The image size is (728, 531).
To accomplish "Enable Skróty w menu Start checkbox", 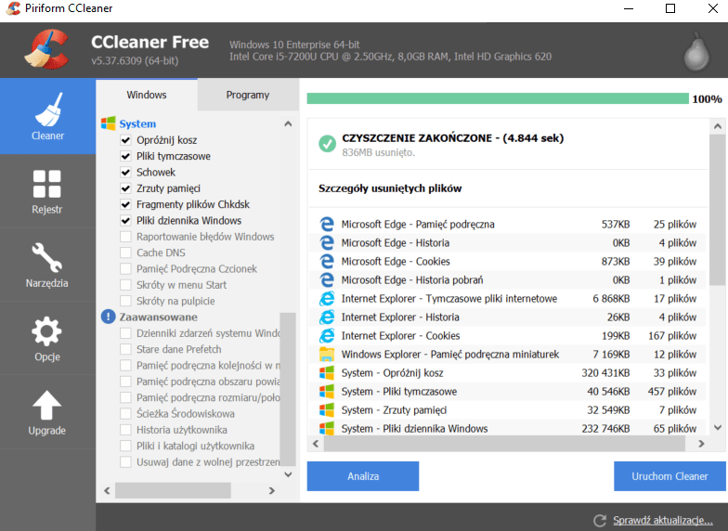I will tap(125, 284).
